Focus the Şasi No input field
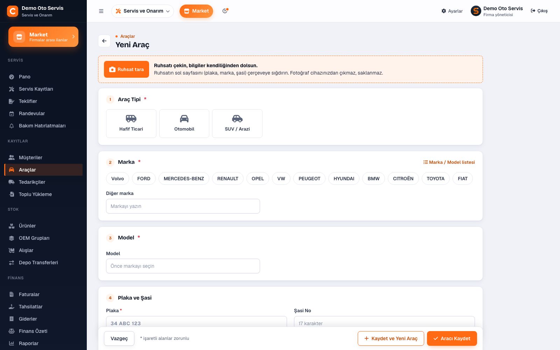 coord(384,322)
